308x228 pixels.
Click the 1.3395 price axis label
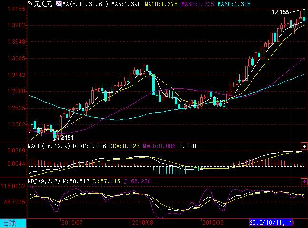point(16,58)
